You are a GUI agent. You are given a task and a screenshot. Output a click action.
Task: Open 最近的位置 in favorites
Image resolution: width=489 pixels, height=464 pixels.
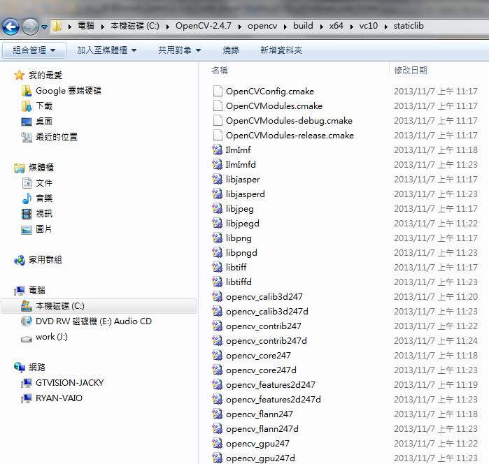[x=57, y=137]
